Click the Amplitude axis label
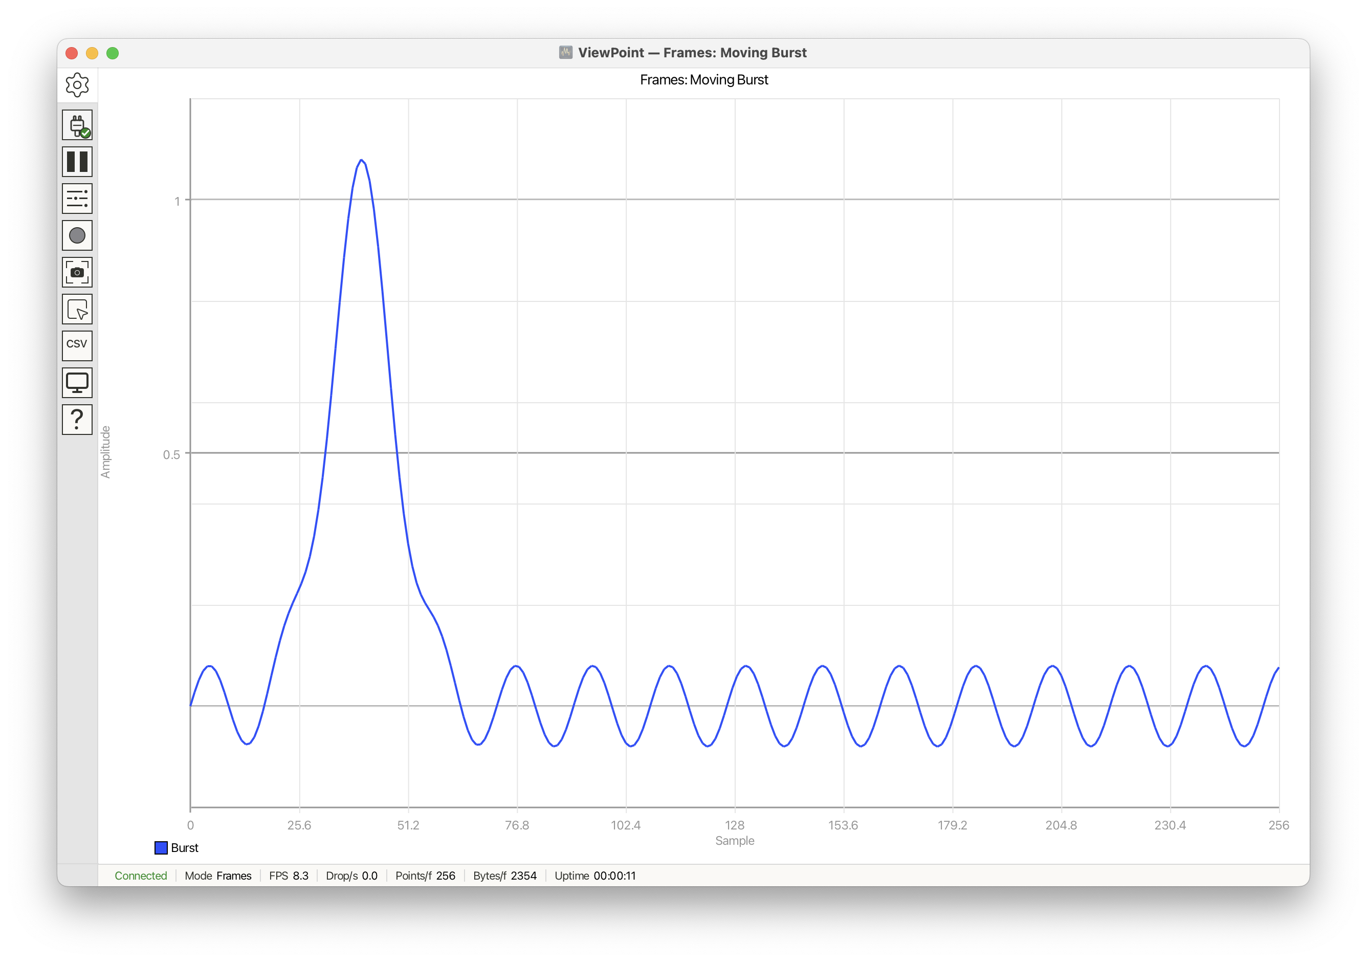Screen dimensions: 1367x962 [105, 452]
